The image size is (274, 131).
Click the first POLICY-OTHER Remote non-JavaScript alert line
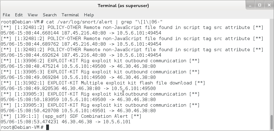132,27
